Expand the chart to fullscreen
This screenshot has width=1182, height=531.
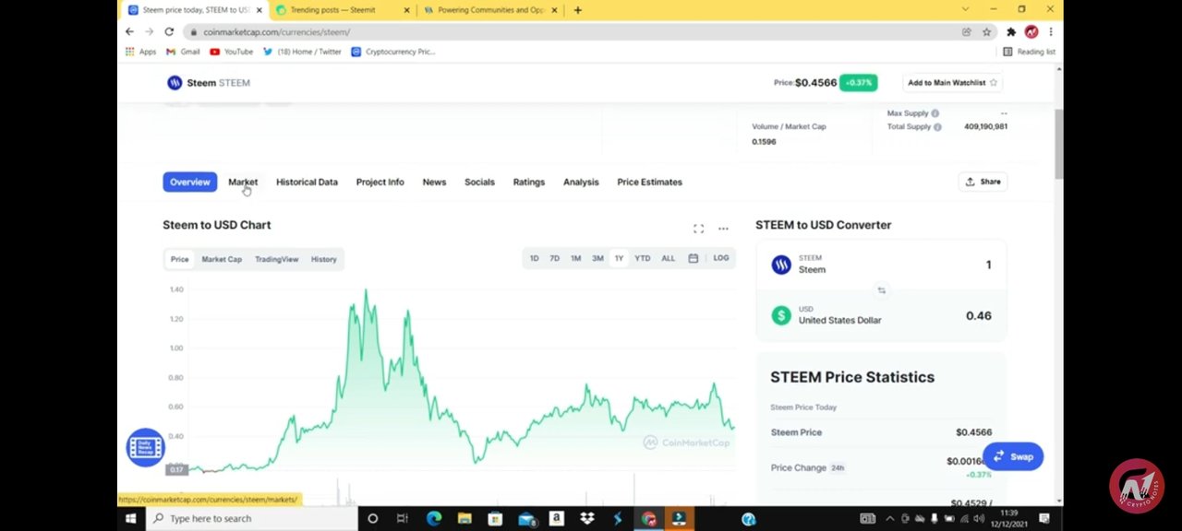pos(698,229)
